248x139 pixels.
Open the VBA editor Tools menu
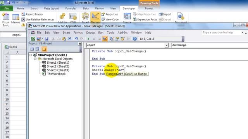tap(110, 32)
